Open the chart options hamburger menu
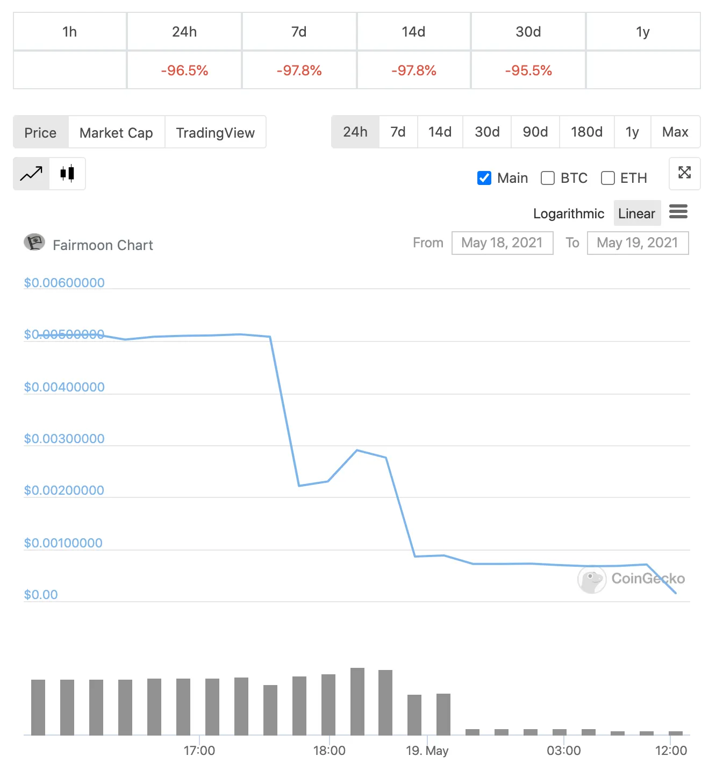Image resolution: width=716 pixels, height=770 pixels. pos(678,212)
